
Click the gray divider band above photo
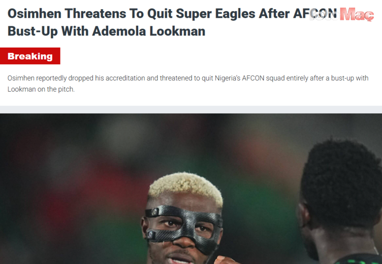click(x=191, y=109)
